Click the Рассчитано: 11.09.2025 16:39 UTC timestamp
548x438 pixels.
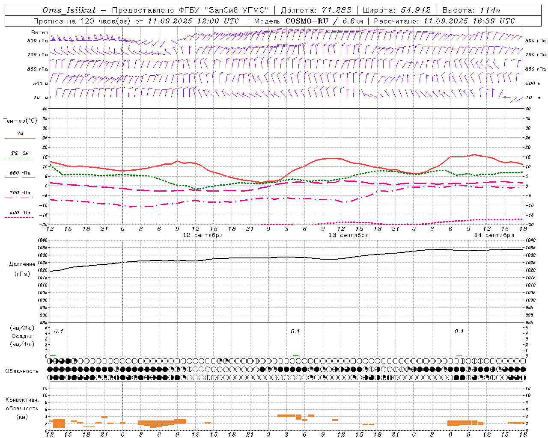pos(445,21)
